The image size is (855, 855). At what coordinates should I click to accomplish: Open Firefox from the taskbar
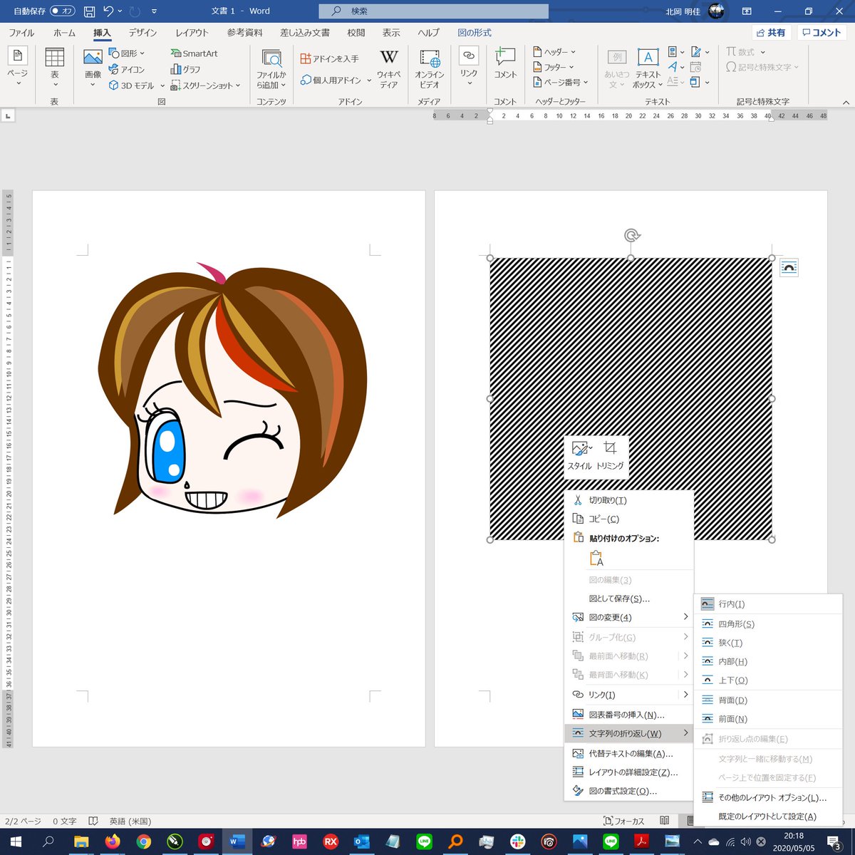coord(112,841)
